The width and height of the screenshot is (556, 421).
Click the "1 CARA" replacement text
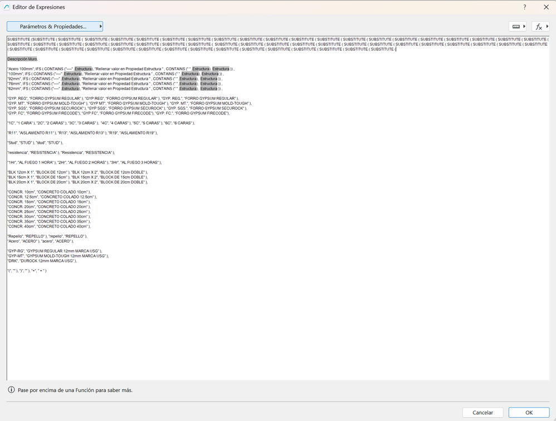pos(26,123)
